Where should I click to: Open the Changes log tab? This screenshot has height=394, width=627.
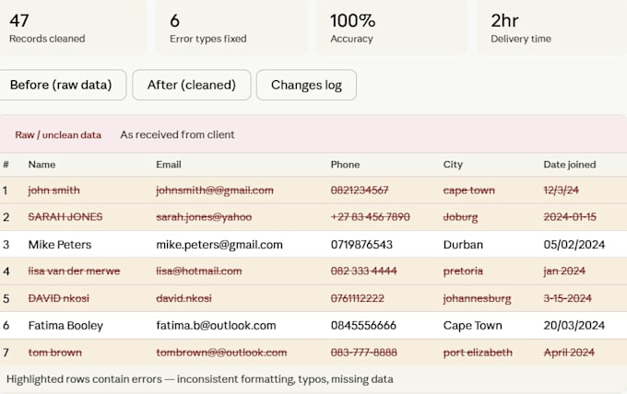[306, 85]
